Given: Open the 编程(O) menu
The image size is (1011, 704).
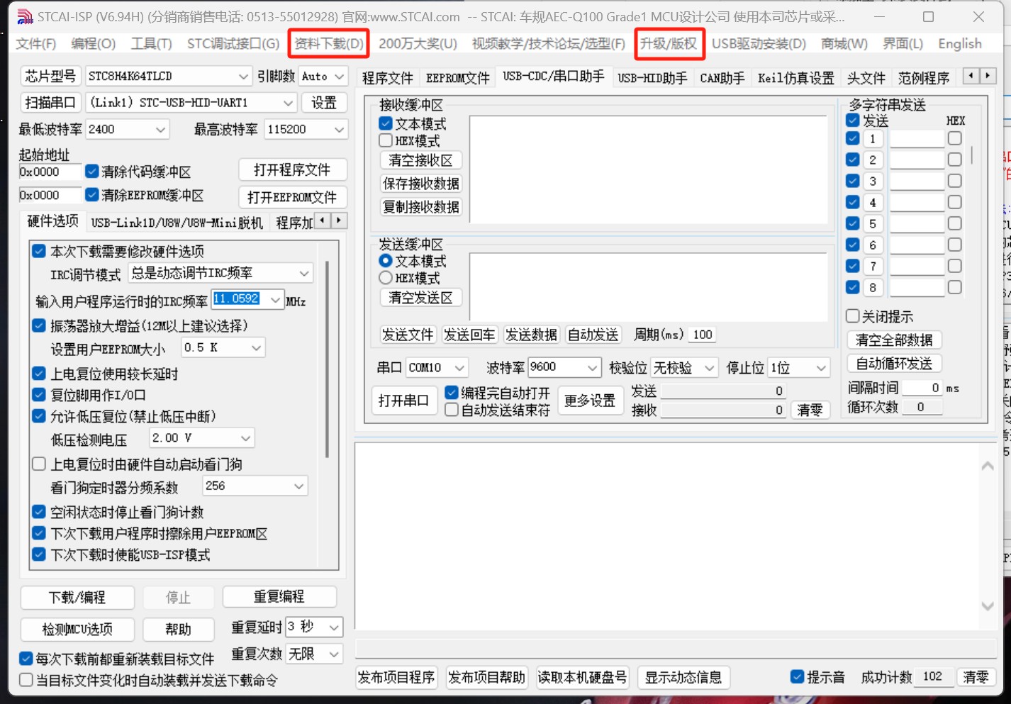Looking at the screenshot, I should coord(93,44).
